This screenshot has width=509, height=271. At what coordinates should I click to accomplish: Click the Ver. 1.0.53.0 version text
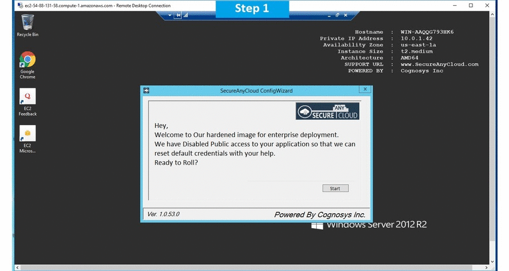(164, 214)
